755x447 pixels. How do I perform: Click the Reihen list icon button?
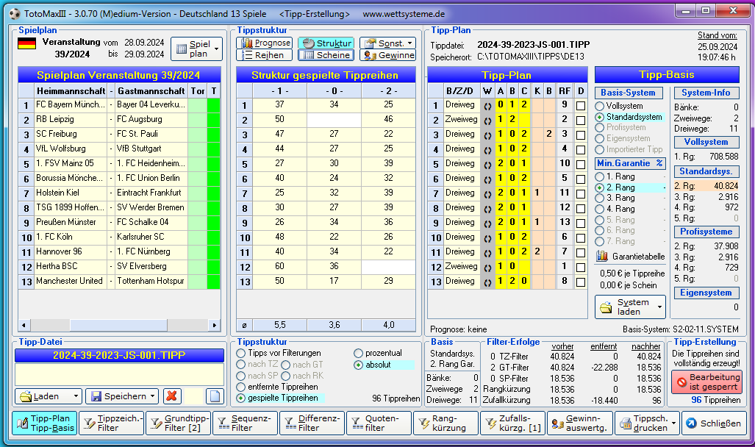coord(264,55)
